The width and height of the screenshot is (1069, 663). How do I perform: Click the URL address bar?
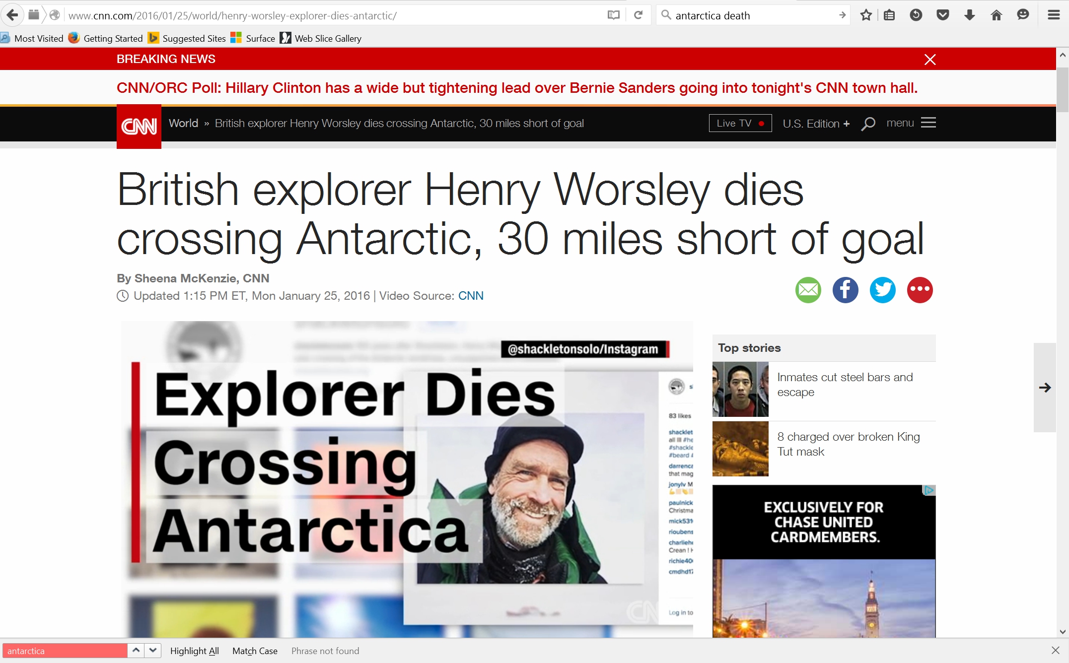click(x=333, y=15)
